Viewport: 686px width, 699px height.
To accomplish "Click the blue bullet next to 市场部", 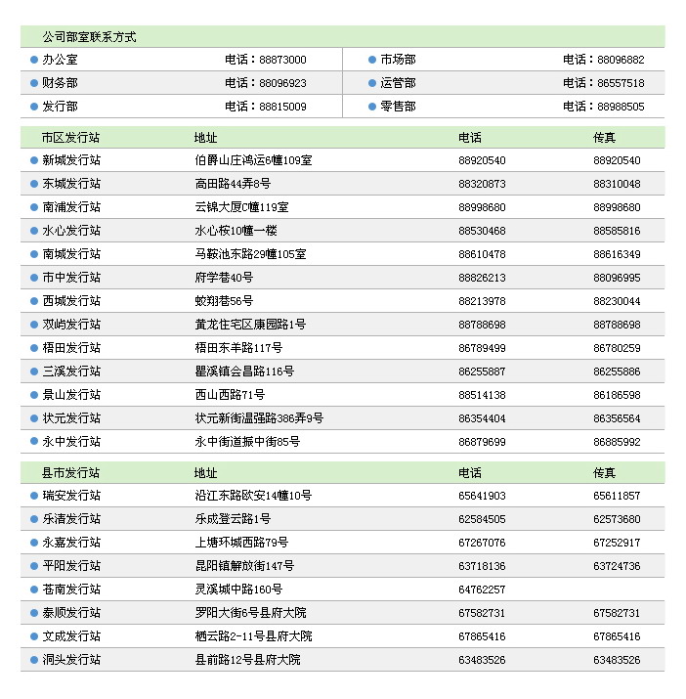I will (x=372, y=60).
